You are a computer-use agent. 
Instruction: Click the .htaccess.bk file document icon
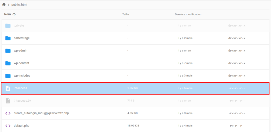click(x=8, y=101)
